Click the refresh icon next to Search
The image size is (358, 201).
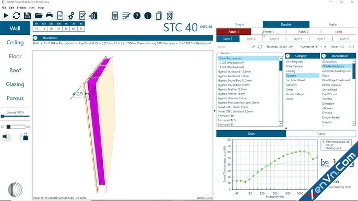pos(260,47)
